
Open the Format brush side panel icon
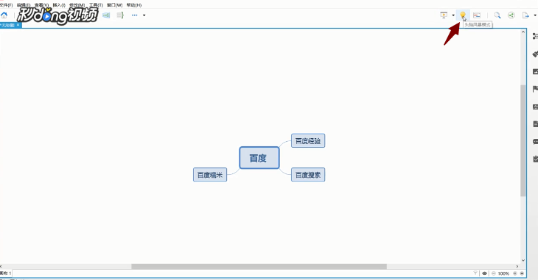pos(535,54)
